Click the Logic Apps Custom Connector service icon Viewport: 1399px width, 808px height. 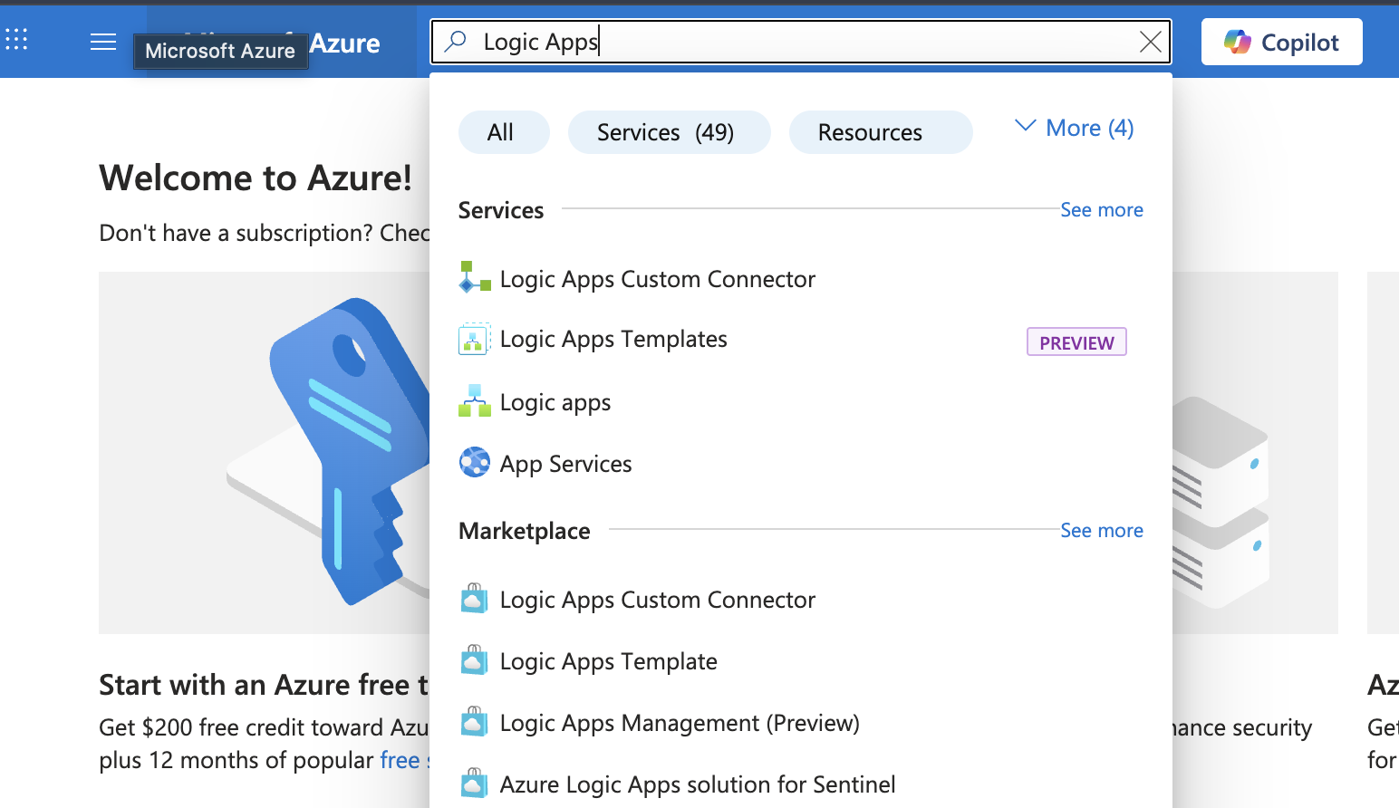tap(473, 278)
